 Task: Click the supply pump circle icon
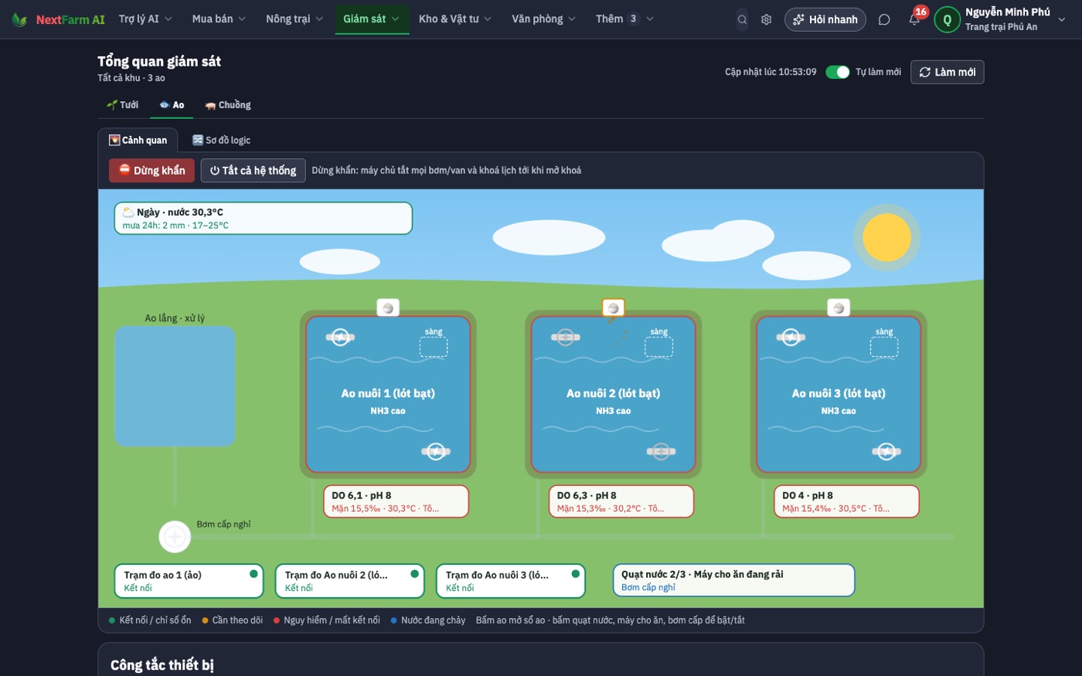pos(175,536)
